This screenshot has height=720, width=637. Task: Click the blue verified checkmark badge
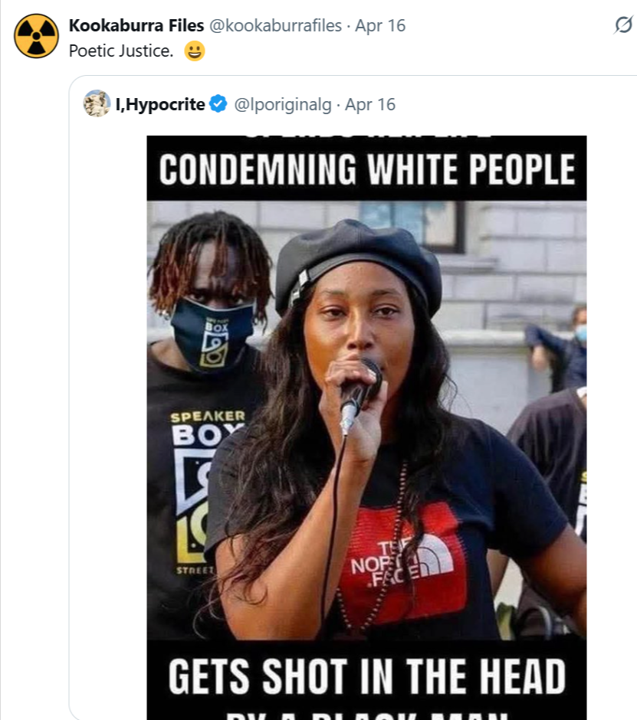pos(218,104)
